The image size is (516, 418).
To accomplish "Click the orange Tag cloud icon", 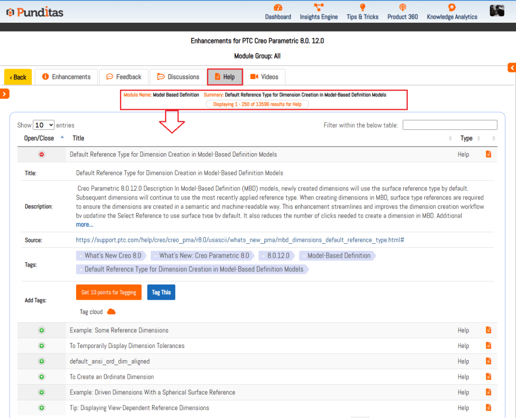I will point(111,312).
